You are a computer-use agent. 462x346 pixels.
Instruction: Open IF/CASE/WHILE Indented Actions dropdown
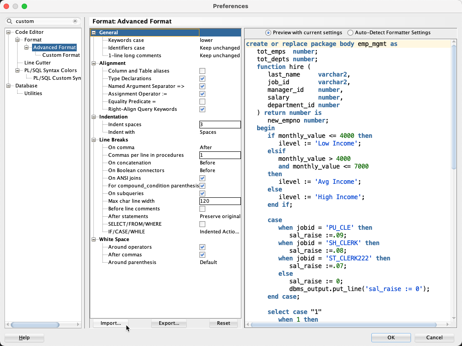pyautogui.click(x=220, y=232)
